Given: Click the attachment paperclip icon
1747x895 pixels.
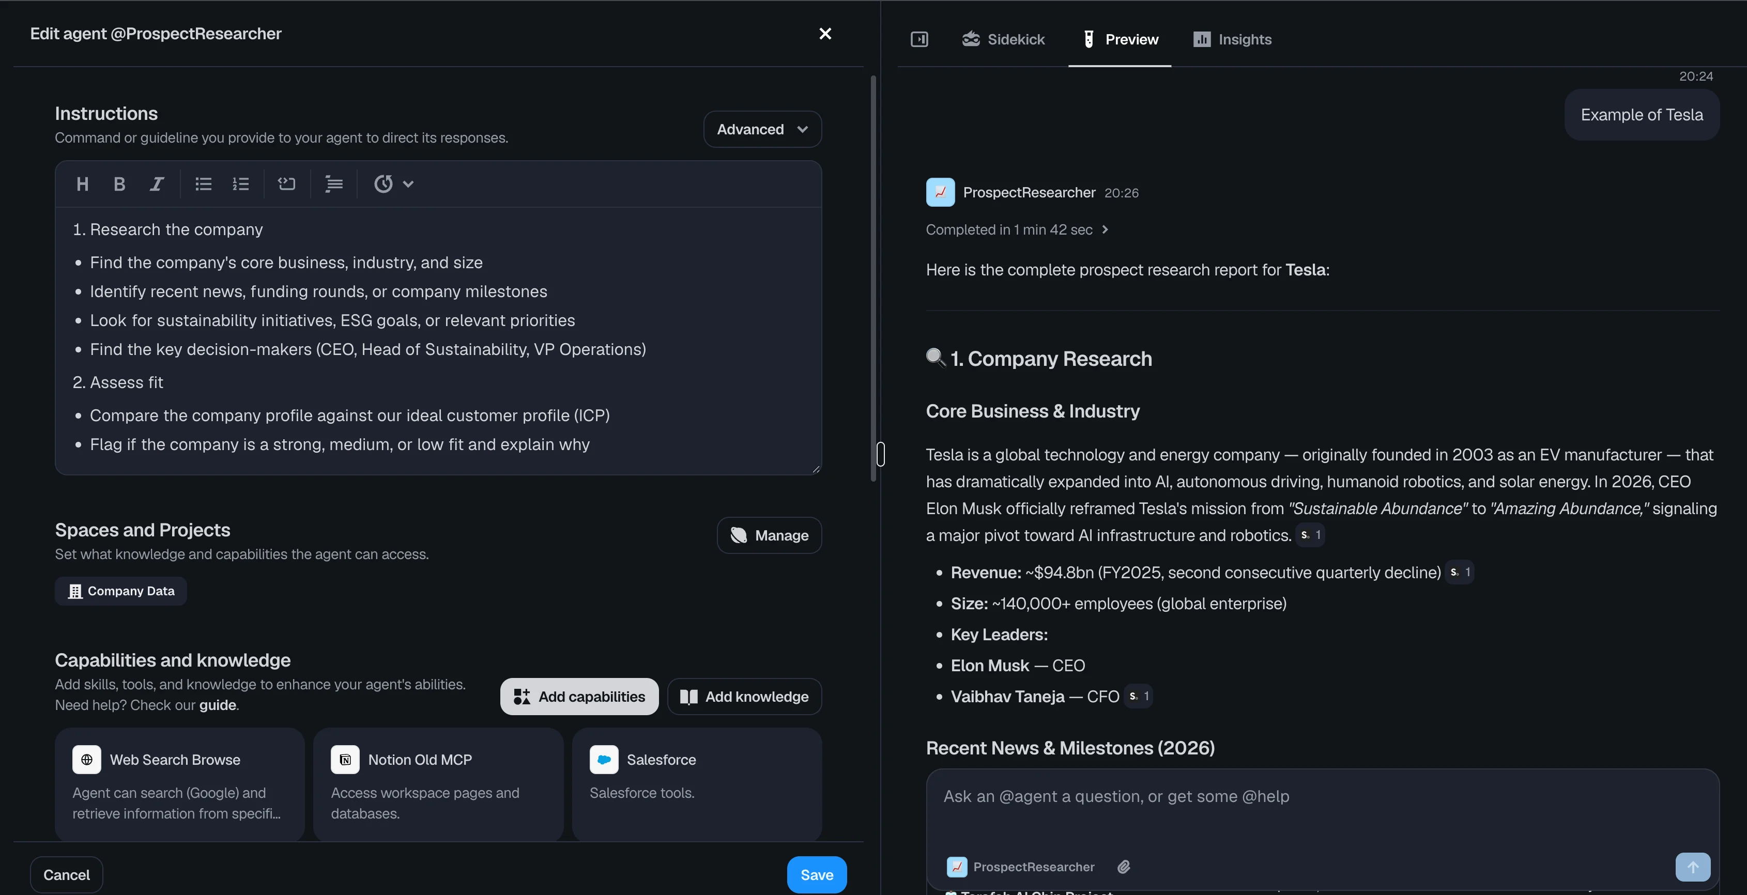Looking at the screenshot, I should point(1124,867).
